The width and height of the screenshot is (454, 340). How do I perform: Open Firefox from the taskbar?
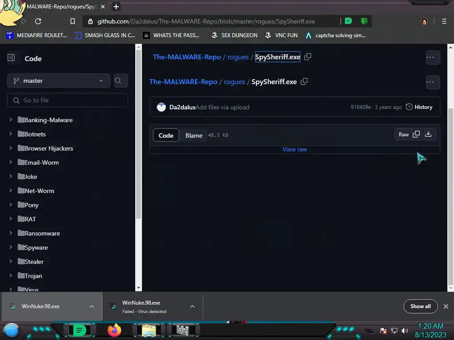coord(114,330)
